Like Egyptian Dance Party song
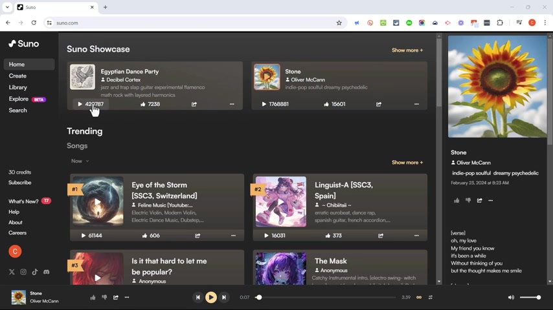Image resolution: width=553 pixels, height=310 pixels. [150, 104]
